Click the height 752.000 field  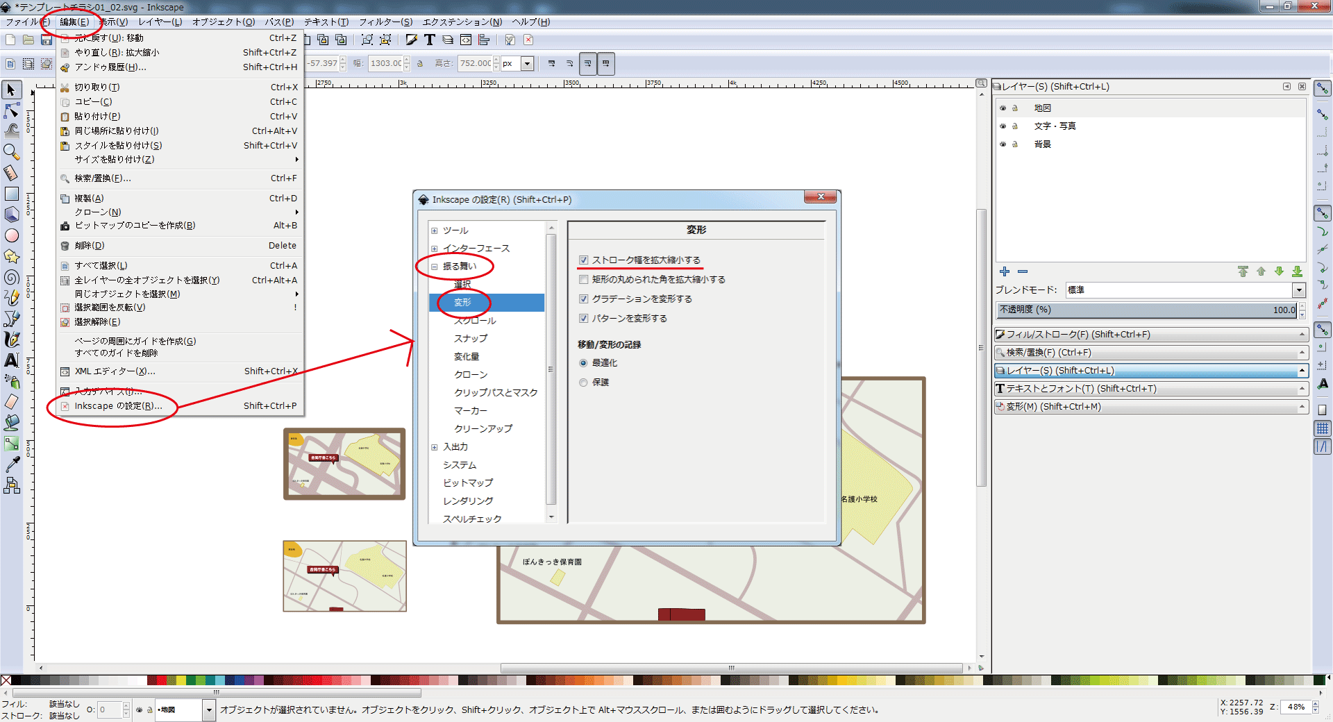pos(475,64)
